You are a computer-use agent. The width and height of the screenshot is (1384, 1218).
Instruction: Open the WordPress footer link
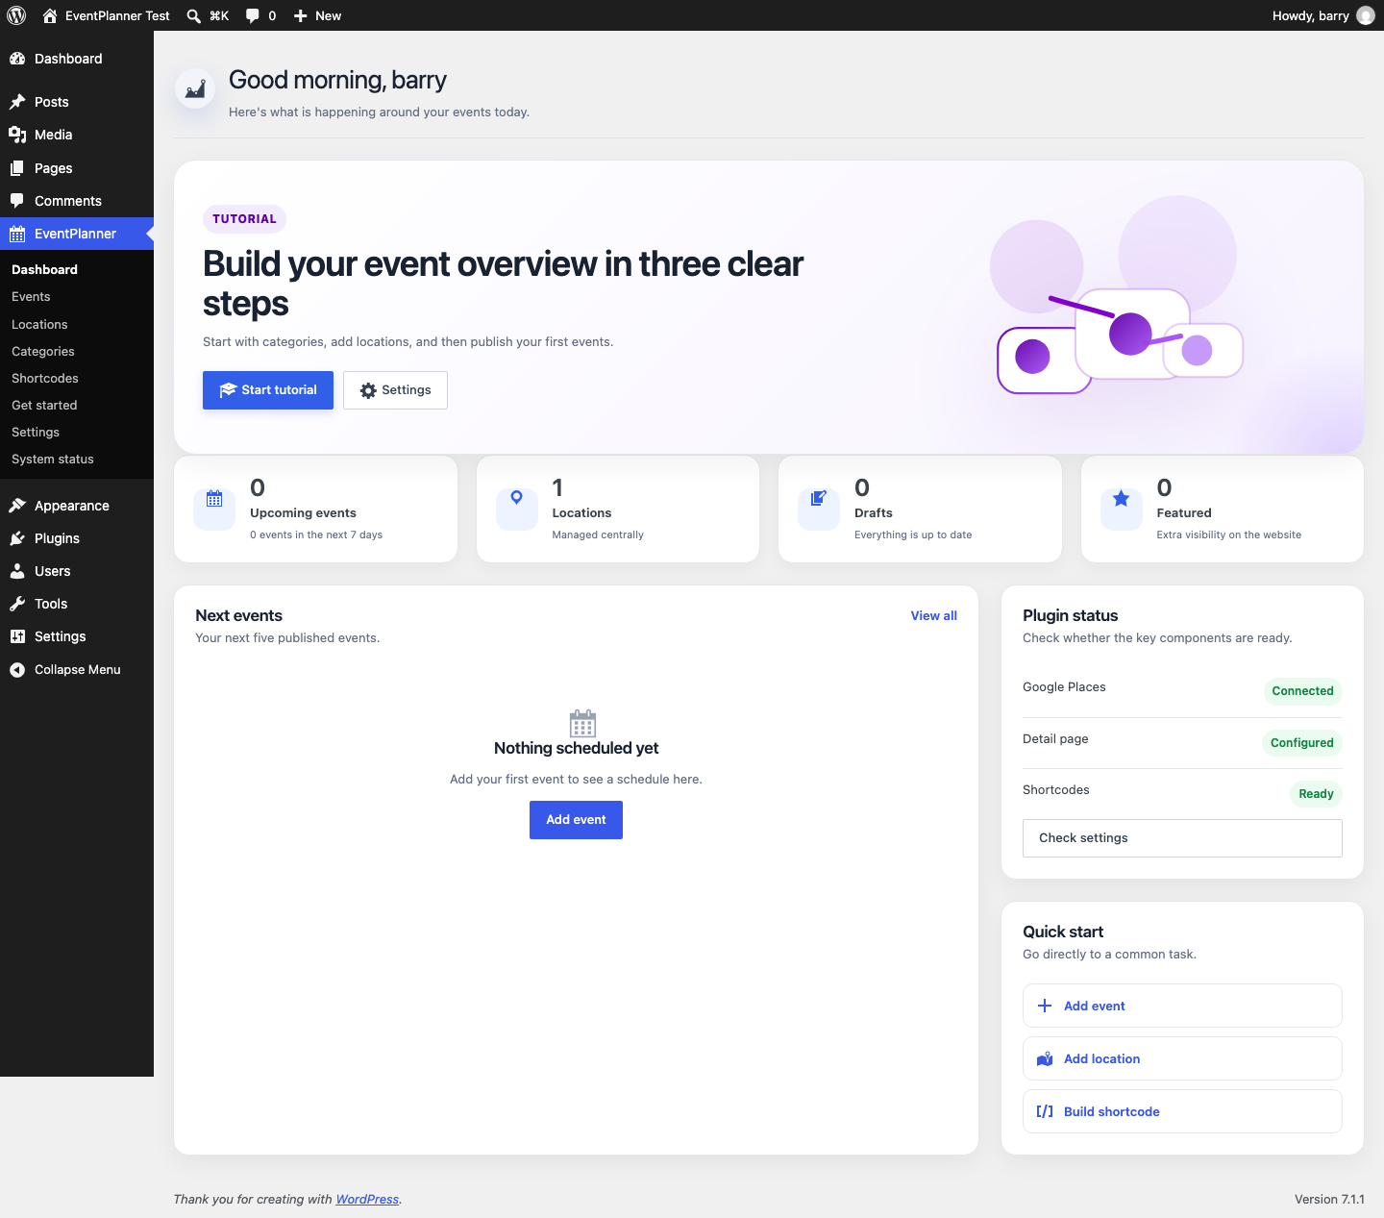tap(367, 1200)
